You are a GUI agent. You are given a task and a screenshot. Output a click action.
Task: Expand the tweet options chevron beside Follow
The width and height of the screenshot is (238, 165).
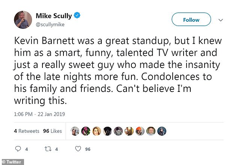[x=221, y=20]
